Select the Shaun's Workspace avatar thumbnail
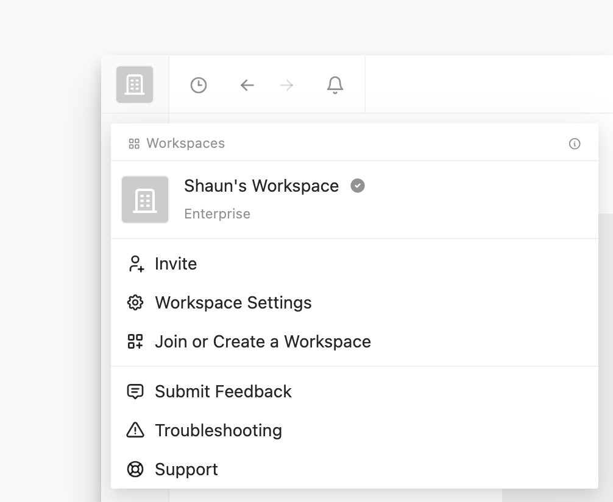This screenshot has height=502, width=613. pos(145,200)
